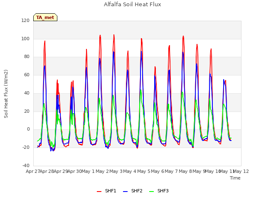Screen dimensions: 266x199
Task: Click the May 7 x-axis date label
Action: [x=171, y=171]
